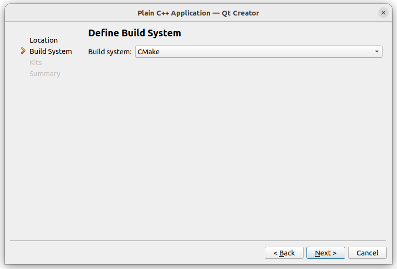
Task: Click the 'Qt Creator' text in the title
Action: point(241,13)
